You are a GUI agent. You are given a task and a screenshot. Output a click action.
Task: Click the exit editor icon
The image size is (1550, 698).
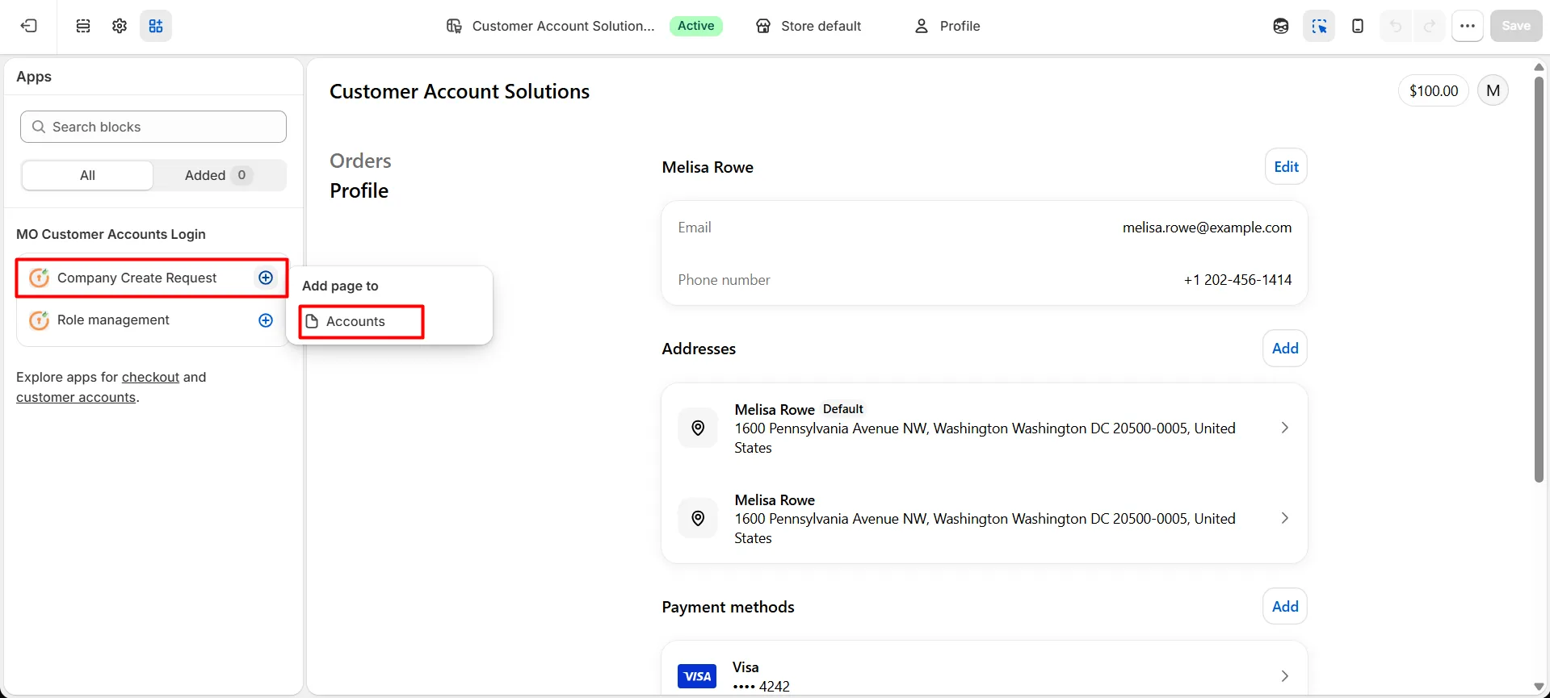coord(29,26)
